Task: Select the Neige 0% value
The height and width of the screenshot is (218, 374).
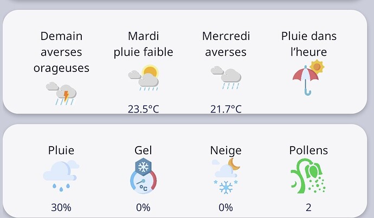Action: point(225,208)
